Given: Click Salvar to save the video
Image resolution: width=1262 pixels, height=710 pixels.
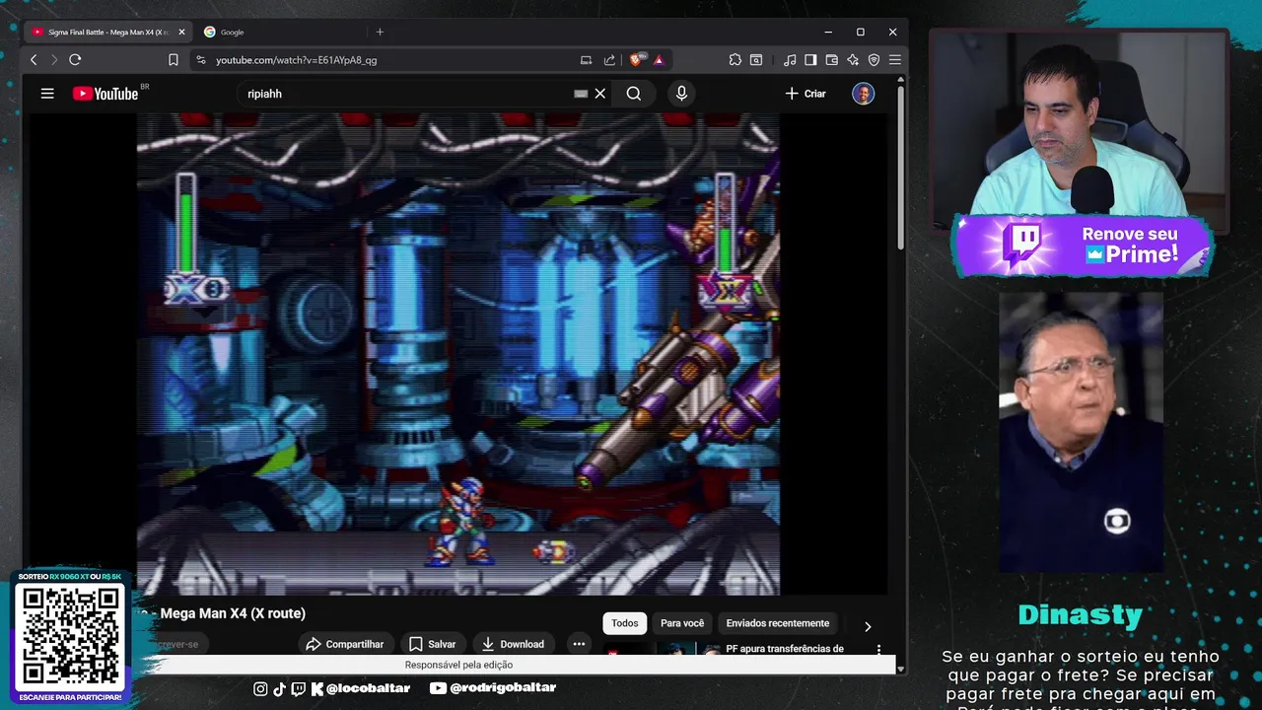Looking at the screenshot, I should pyautogui.click(x=433, y=644).
